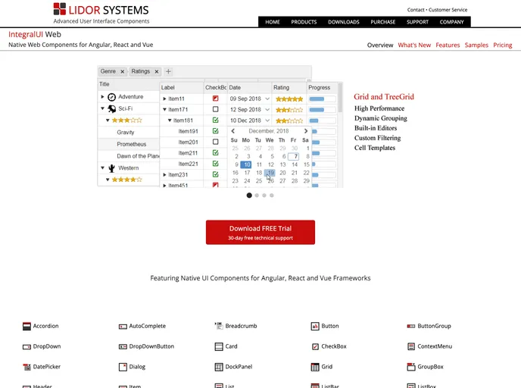
Task: Open the Samples link
Action: click(x=476, y=45)
